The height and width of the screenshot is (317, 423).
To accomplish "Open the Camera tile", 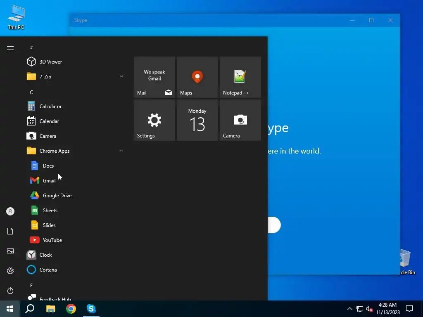I will (240, 120).
